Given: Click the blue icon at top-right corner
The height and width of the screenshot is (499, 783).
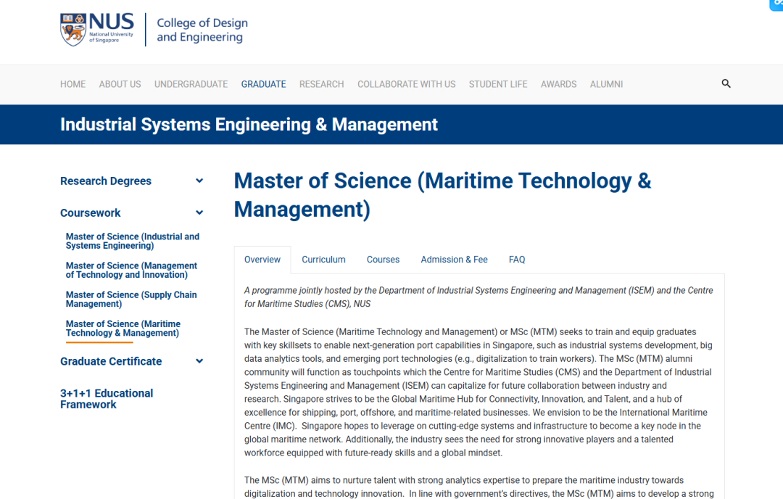Looking at the screenshot, I should click(777, 4).
